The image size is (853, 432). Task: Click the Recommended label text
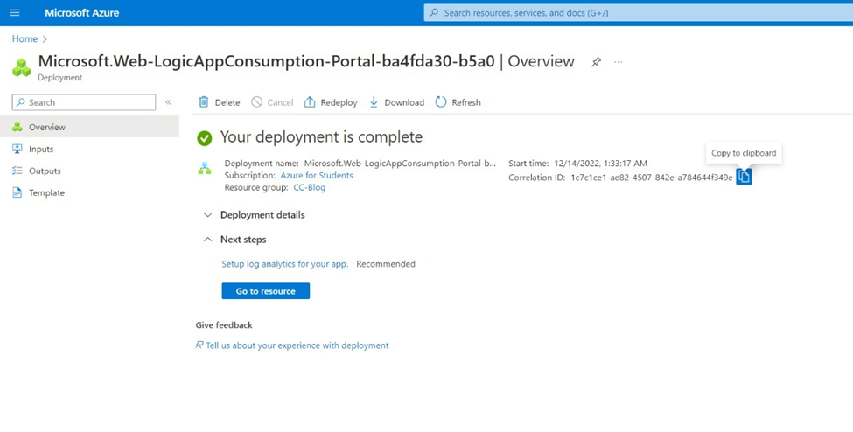coord(386,264)
